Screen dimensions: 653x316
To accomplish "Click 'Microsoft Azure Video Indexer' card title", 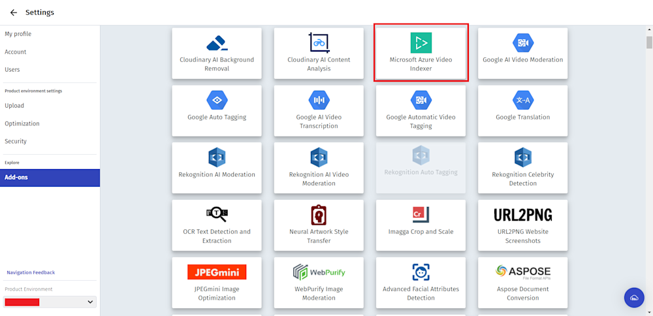I will (421, 64).
